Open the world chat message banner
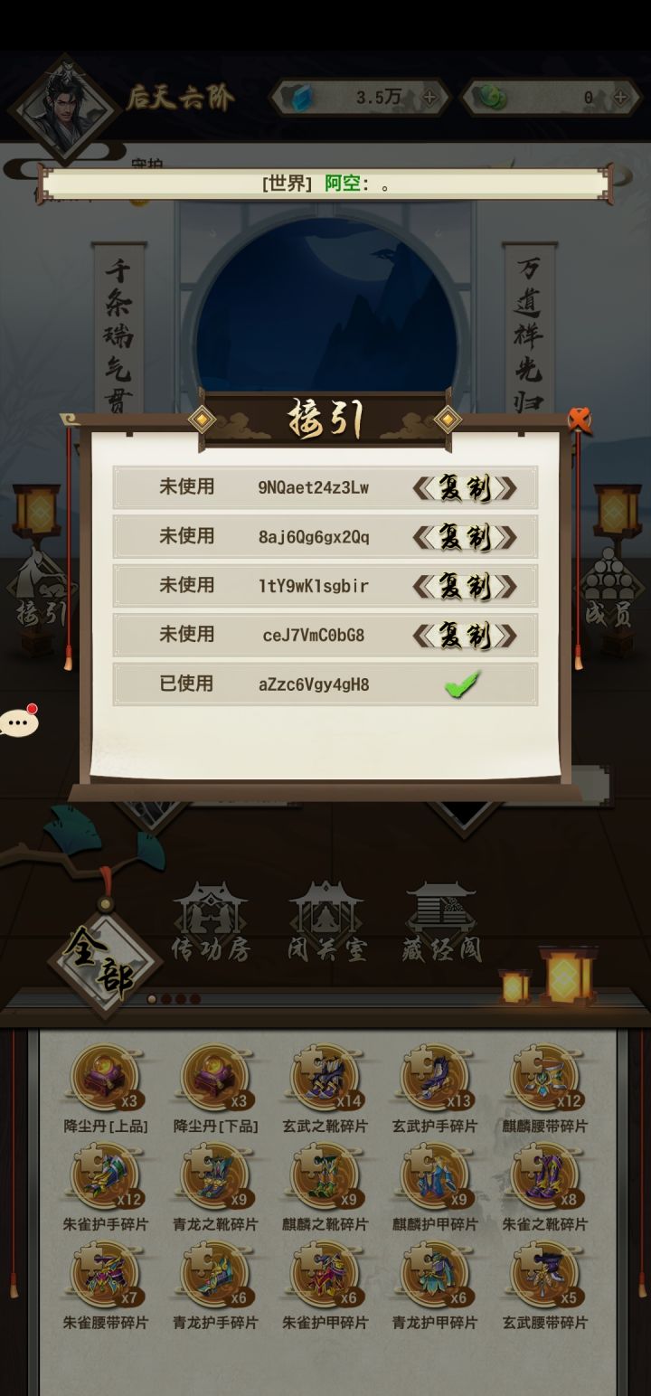 (325, 184)
